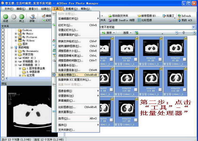Click the Find Duplicates (查找重复) menu icon
The image size is (198, 141).
[x=54, y=112]
